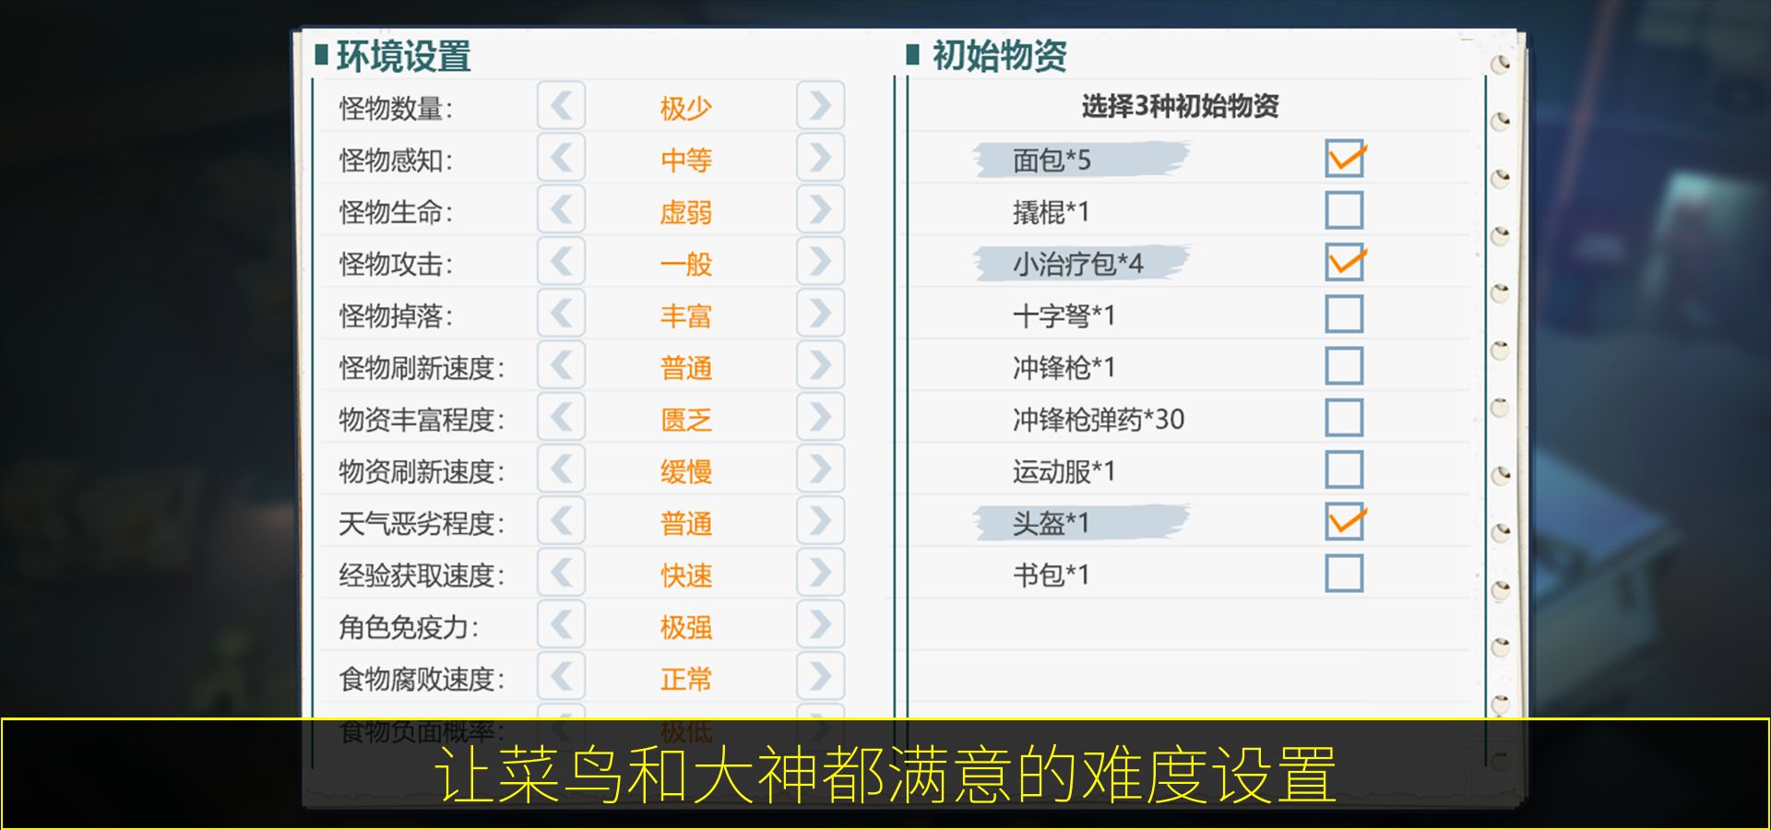The width and height of the screenshot is (1771, 830).
Task: Click the right arrow for 怪物掉落
Action: [819, 315]
